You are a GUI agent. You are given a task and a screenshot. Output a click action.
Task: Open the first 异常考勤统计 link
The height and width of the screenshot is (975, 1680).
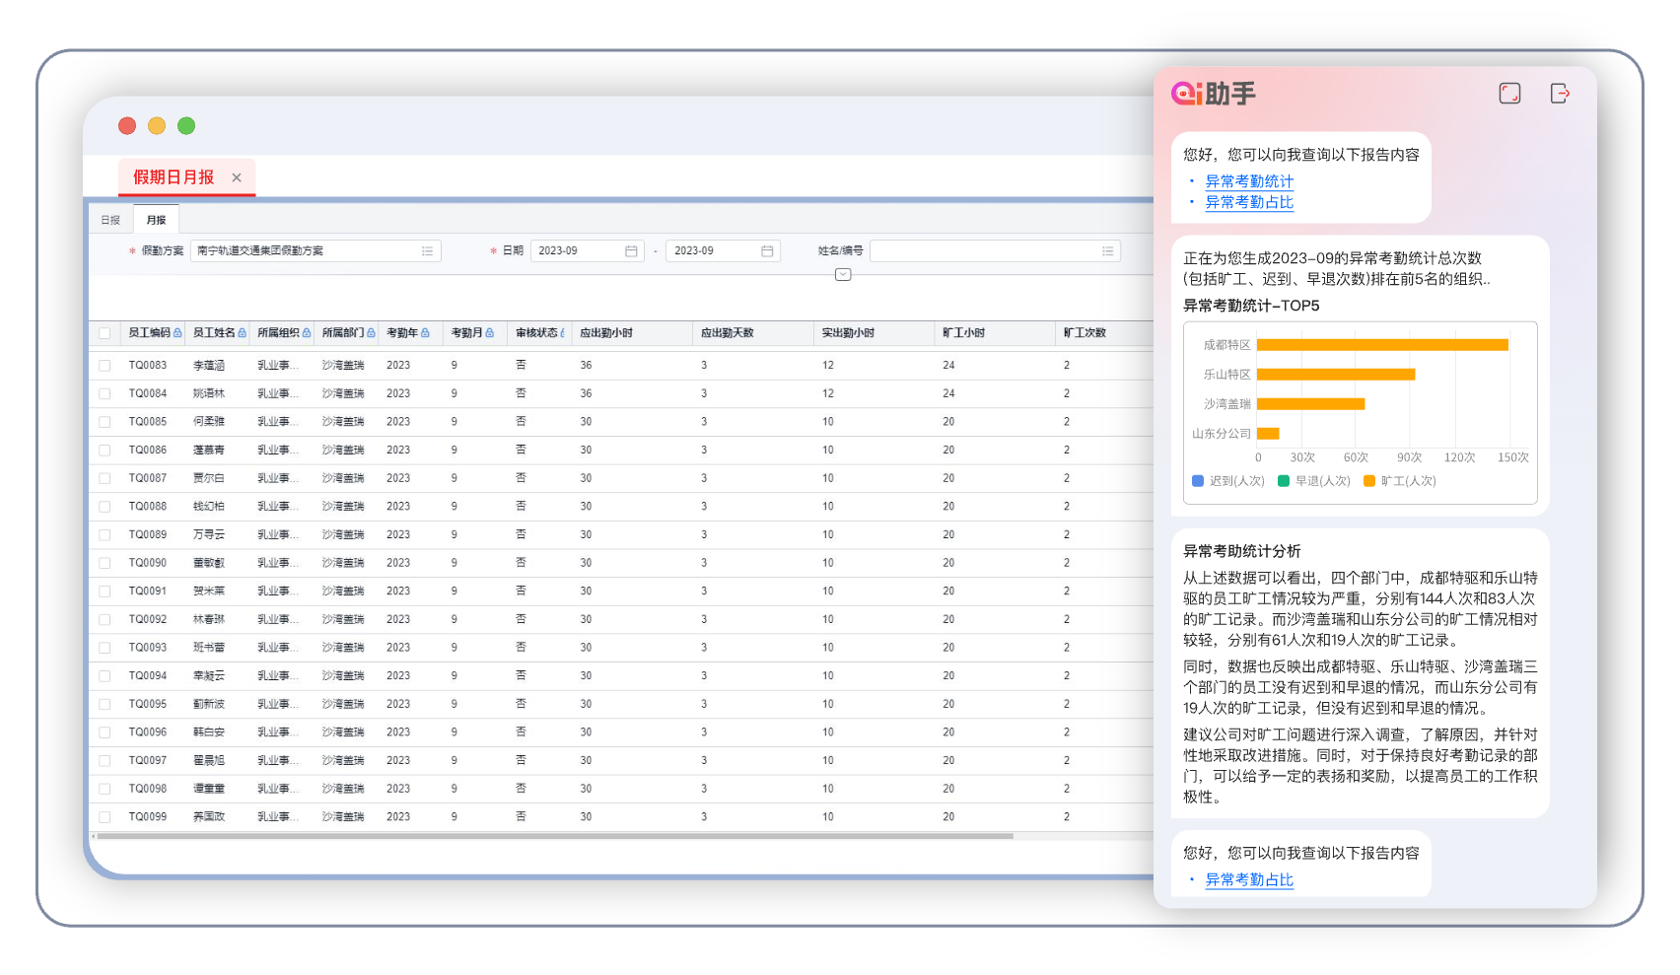point(1248,181)
